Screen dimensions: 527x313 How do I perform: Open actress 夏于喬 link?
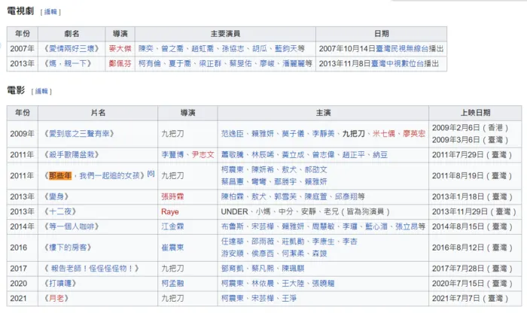(x=180, y=63)
